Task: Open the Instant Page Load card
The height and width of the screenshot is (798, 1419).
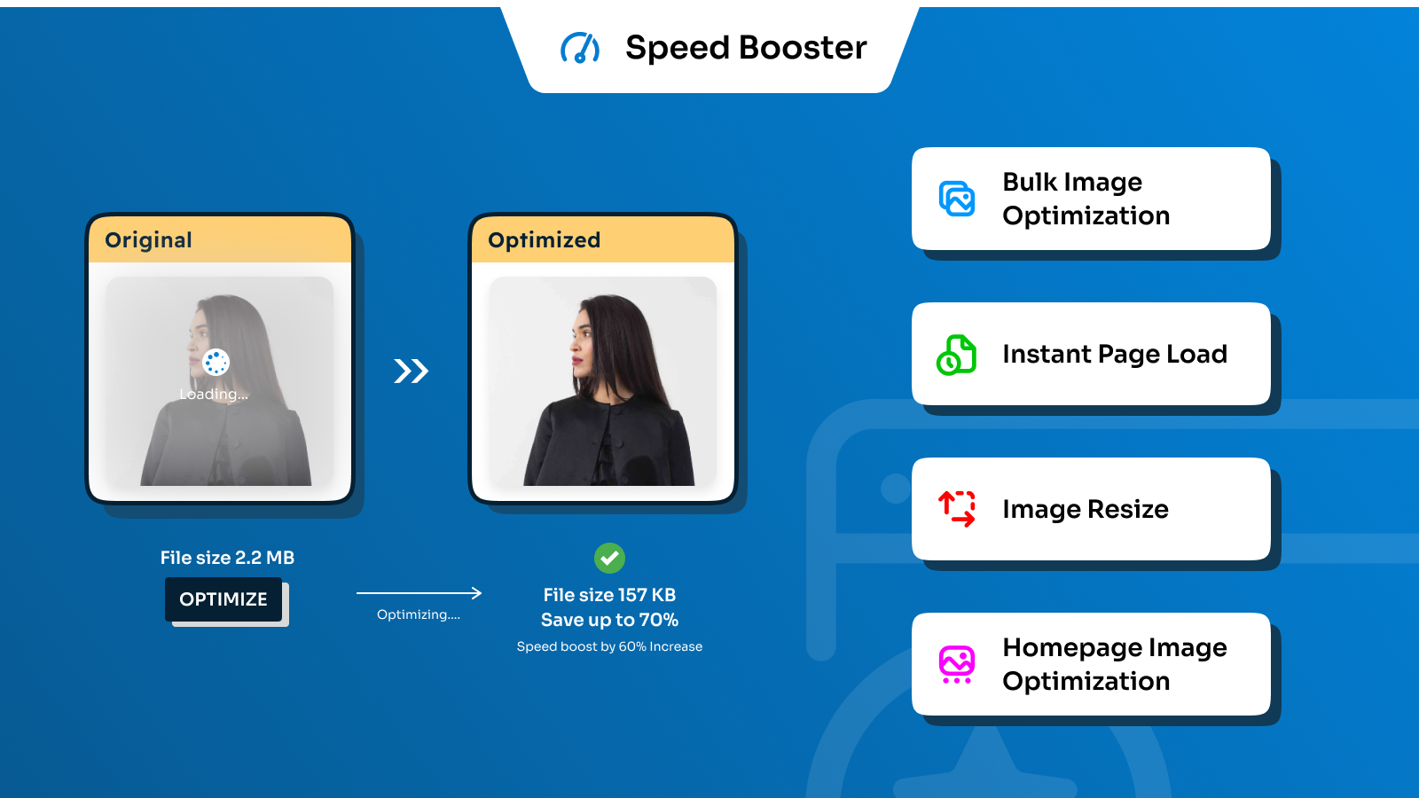Action: (x=1091, y=354)
